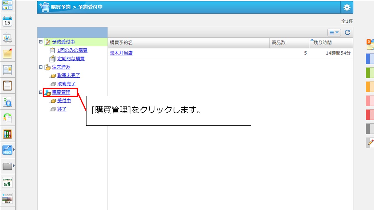Click the 取寄完了 gray box icon
This screenshot has height=210, width=374.
click(x=53, y=84)
